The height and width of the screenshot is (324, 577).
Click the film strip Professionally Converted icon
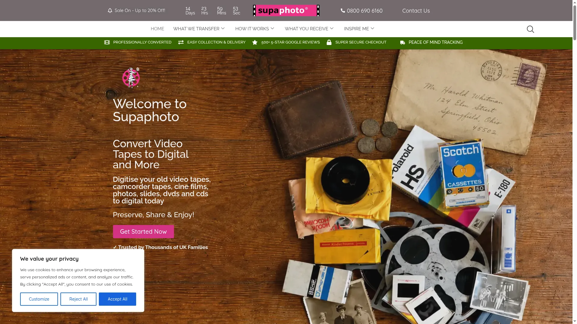(x=107, y=42)
